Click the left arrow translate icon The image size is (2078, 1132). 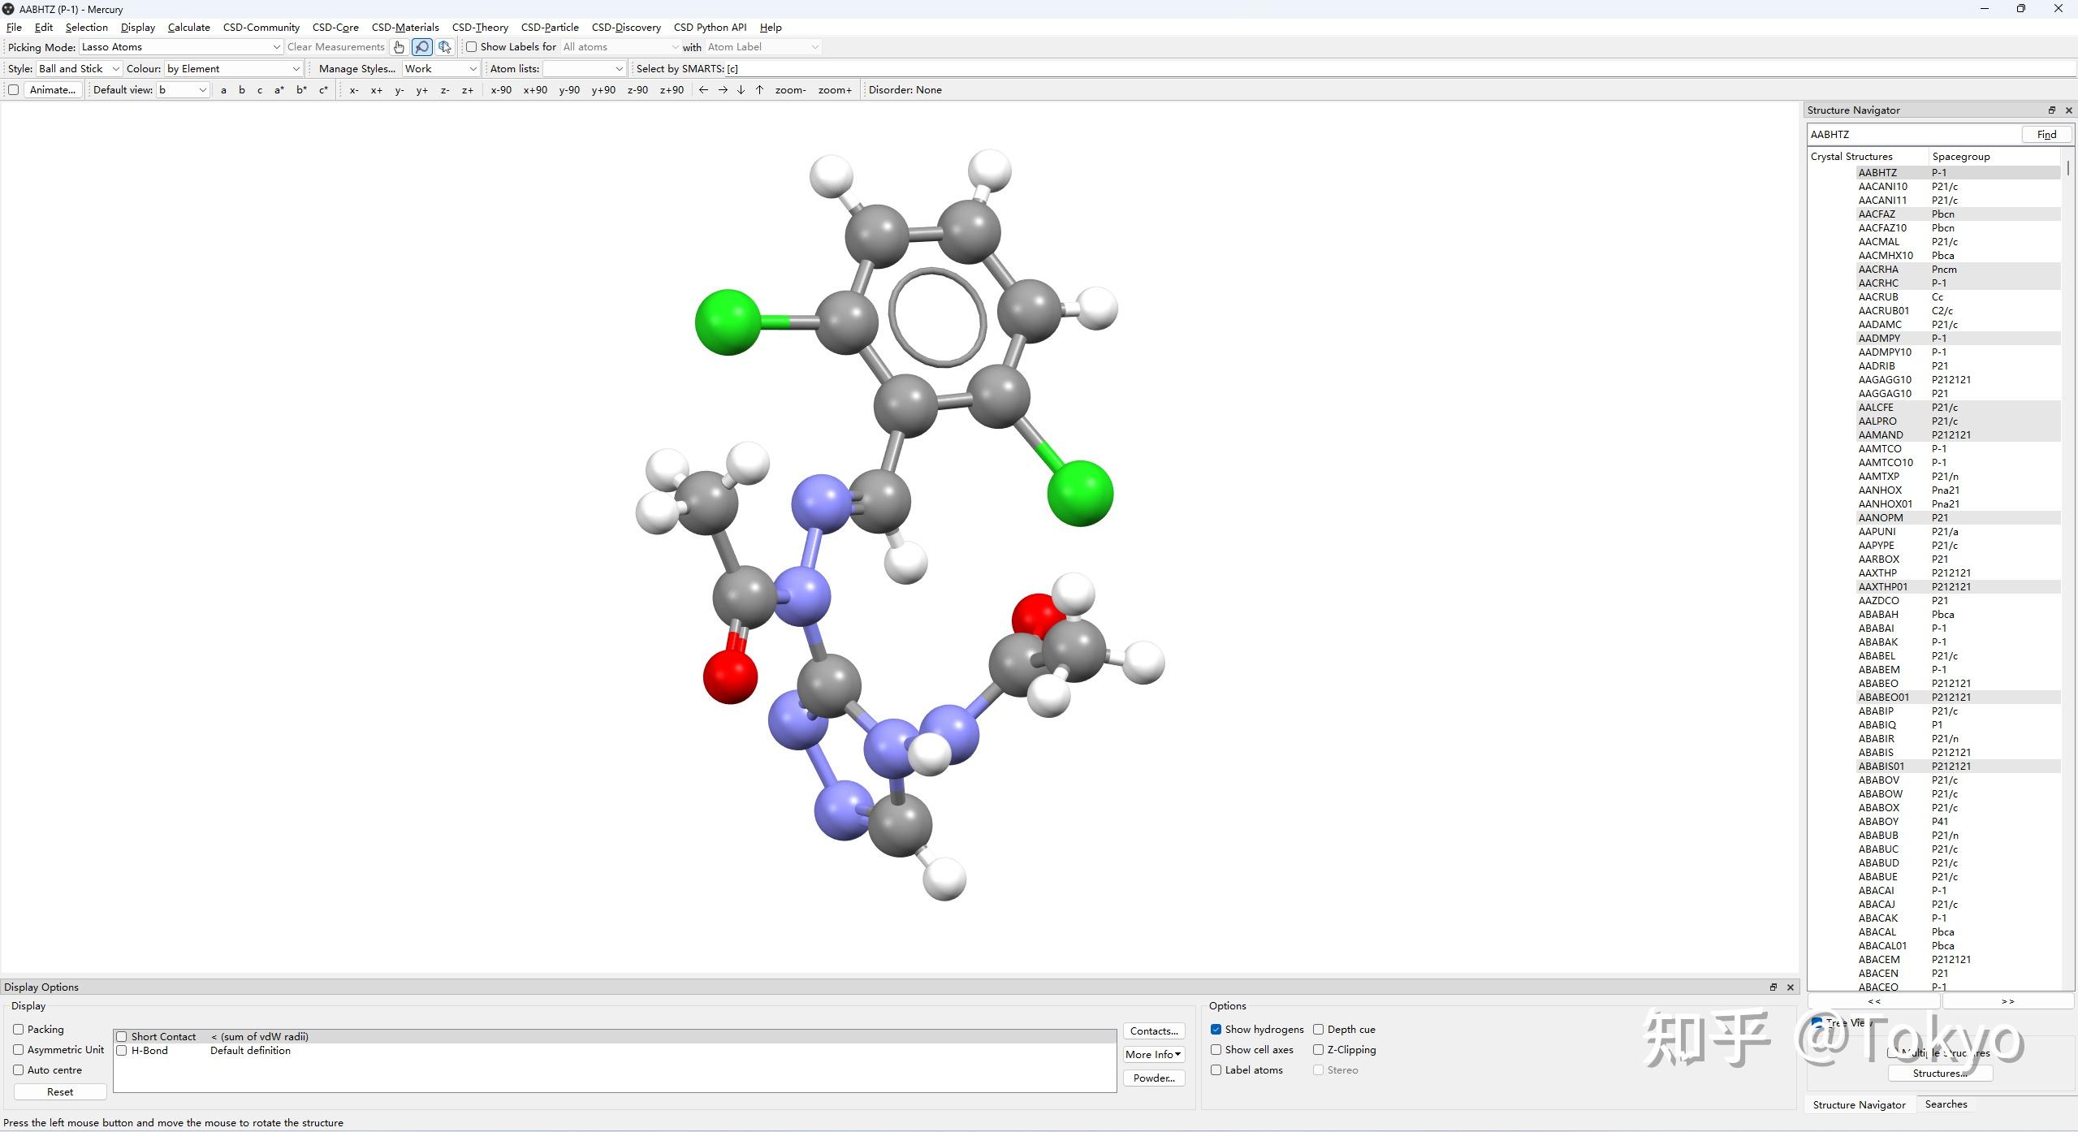tap(703, 90)
